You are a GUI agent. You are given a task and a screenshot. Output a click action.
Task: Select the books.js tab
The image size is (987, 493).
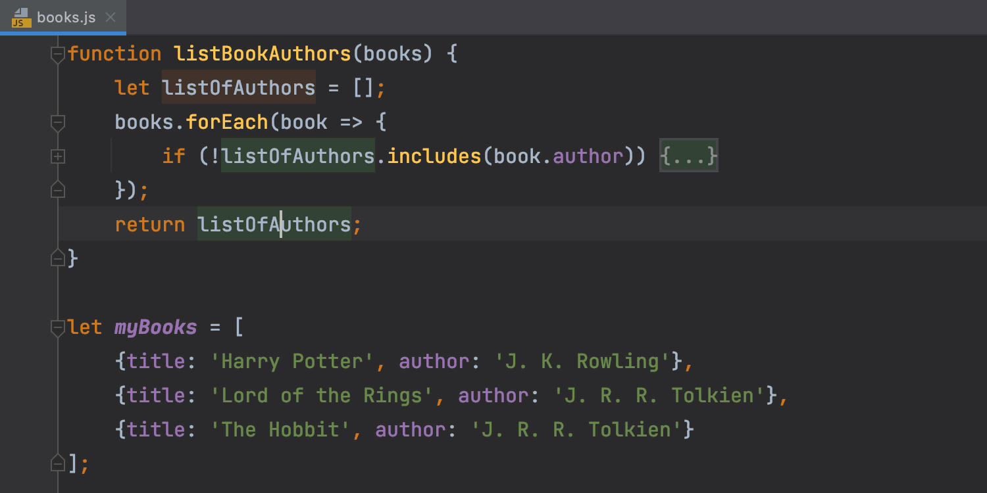(x=66, y=18)
